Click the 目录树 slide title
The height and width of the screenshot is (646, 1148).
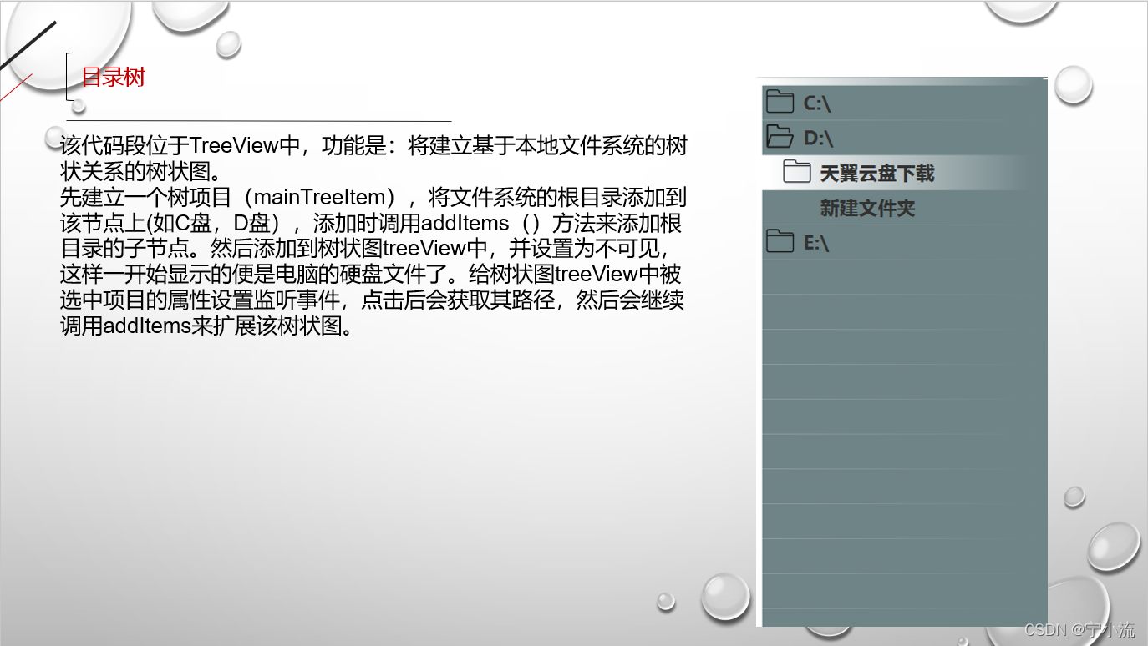point(113,78)
